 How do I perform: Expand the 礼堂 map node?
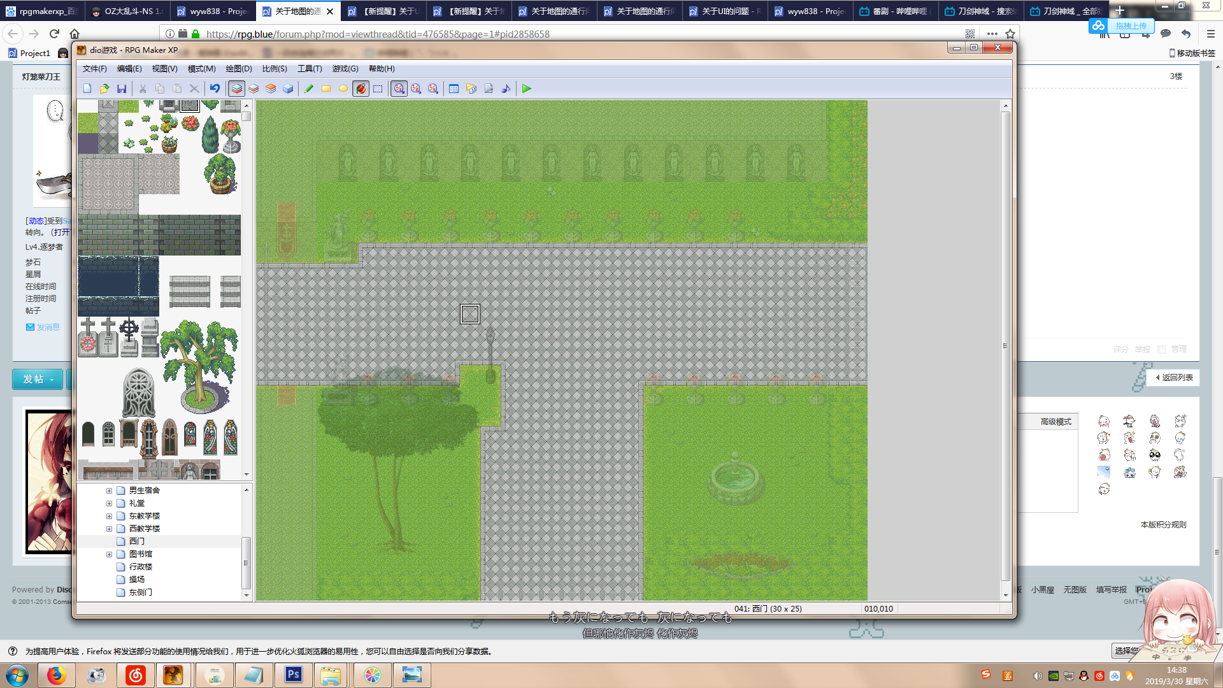click(x=109, y=503)
